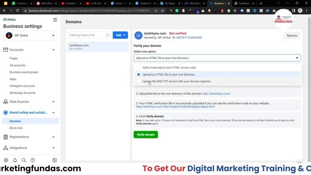The image size is (311, 175).
Task: Switch to the Dashboard browser tab
Action: click(244, 3)
